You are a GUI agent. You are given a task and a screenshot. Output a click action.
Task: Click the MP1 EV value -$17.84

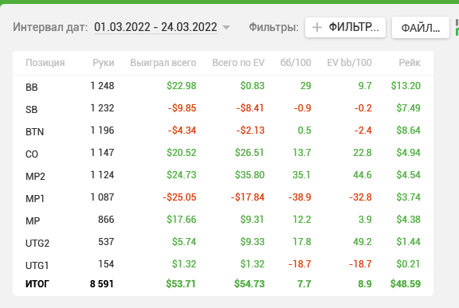(x=248, y=197)
